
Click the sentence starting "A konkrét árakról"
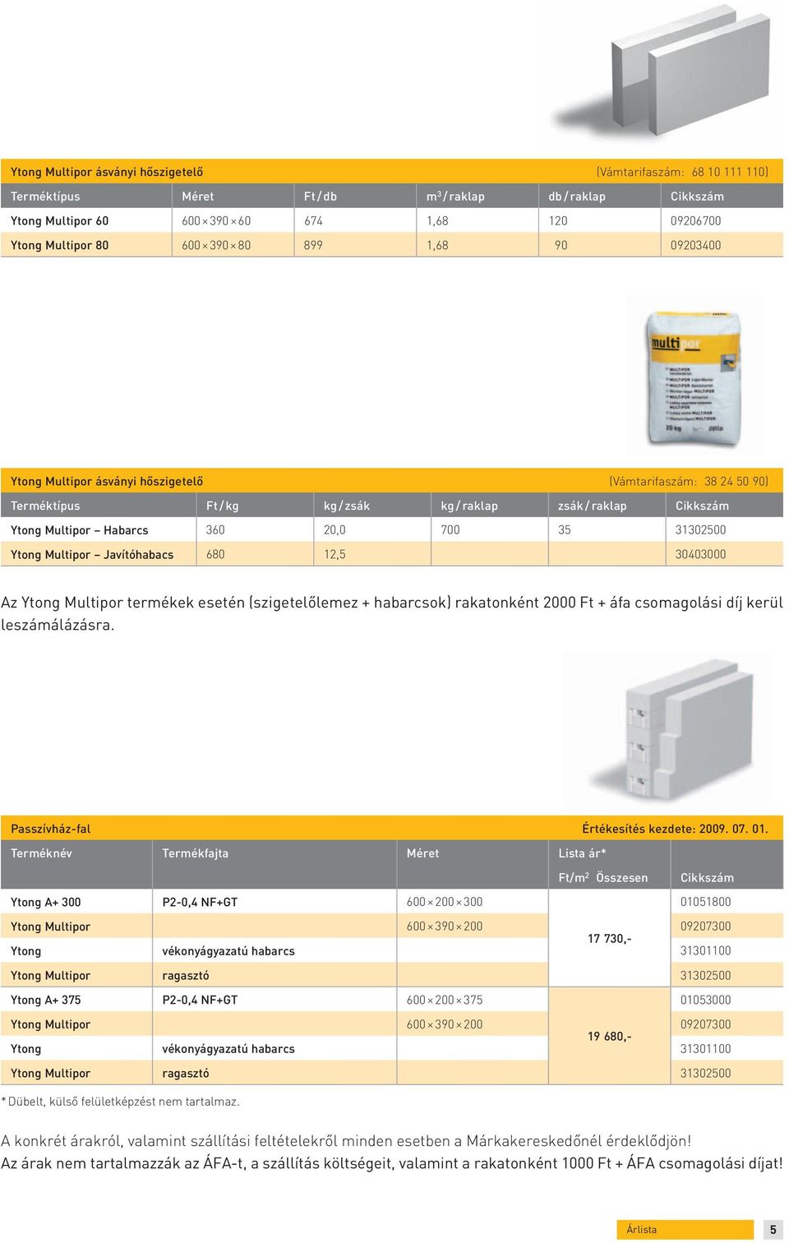(346, 1141)
